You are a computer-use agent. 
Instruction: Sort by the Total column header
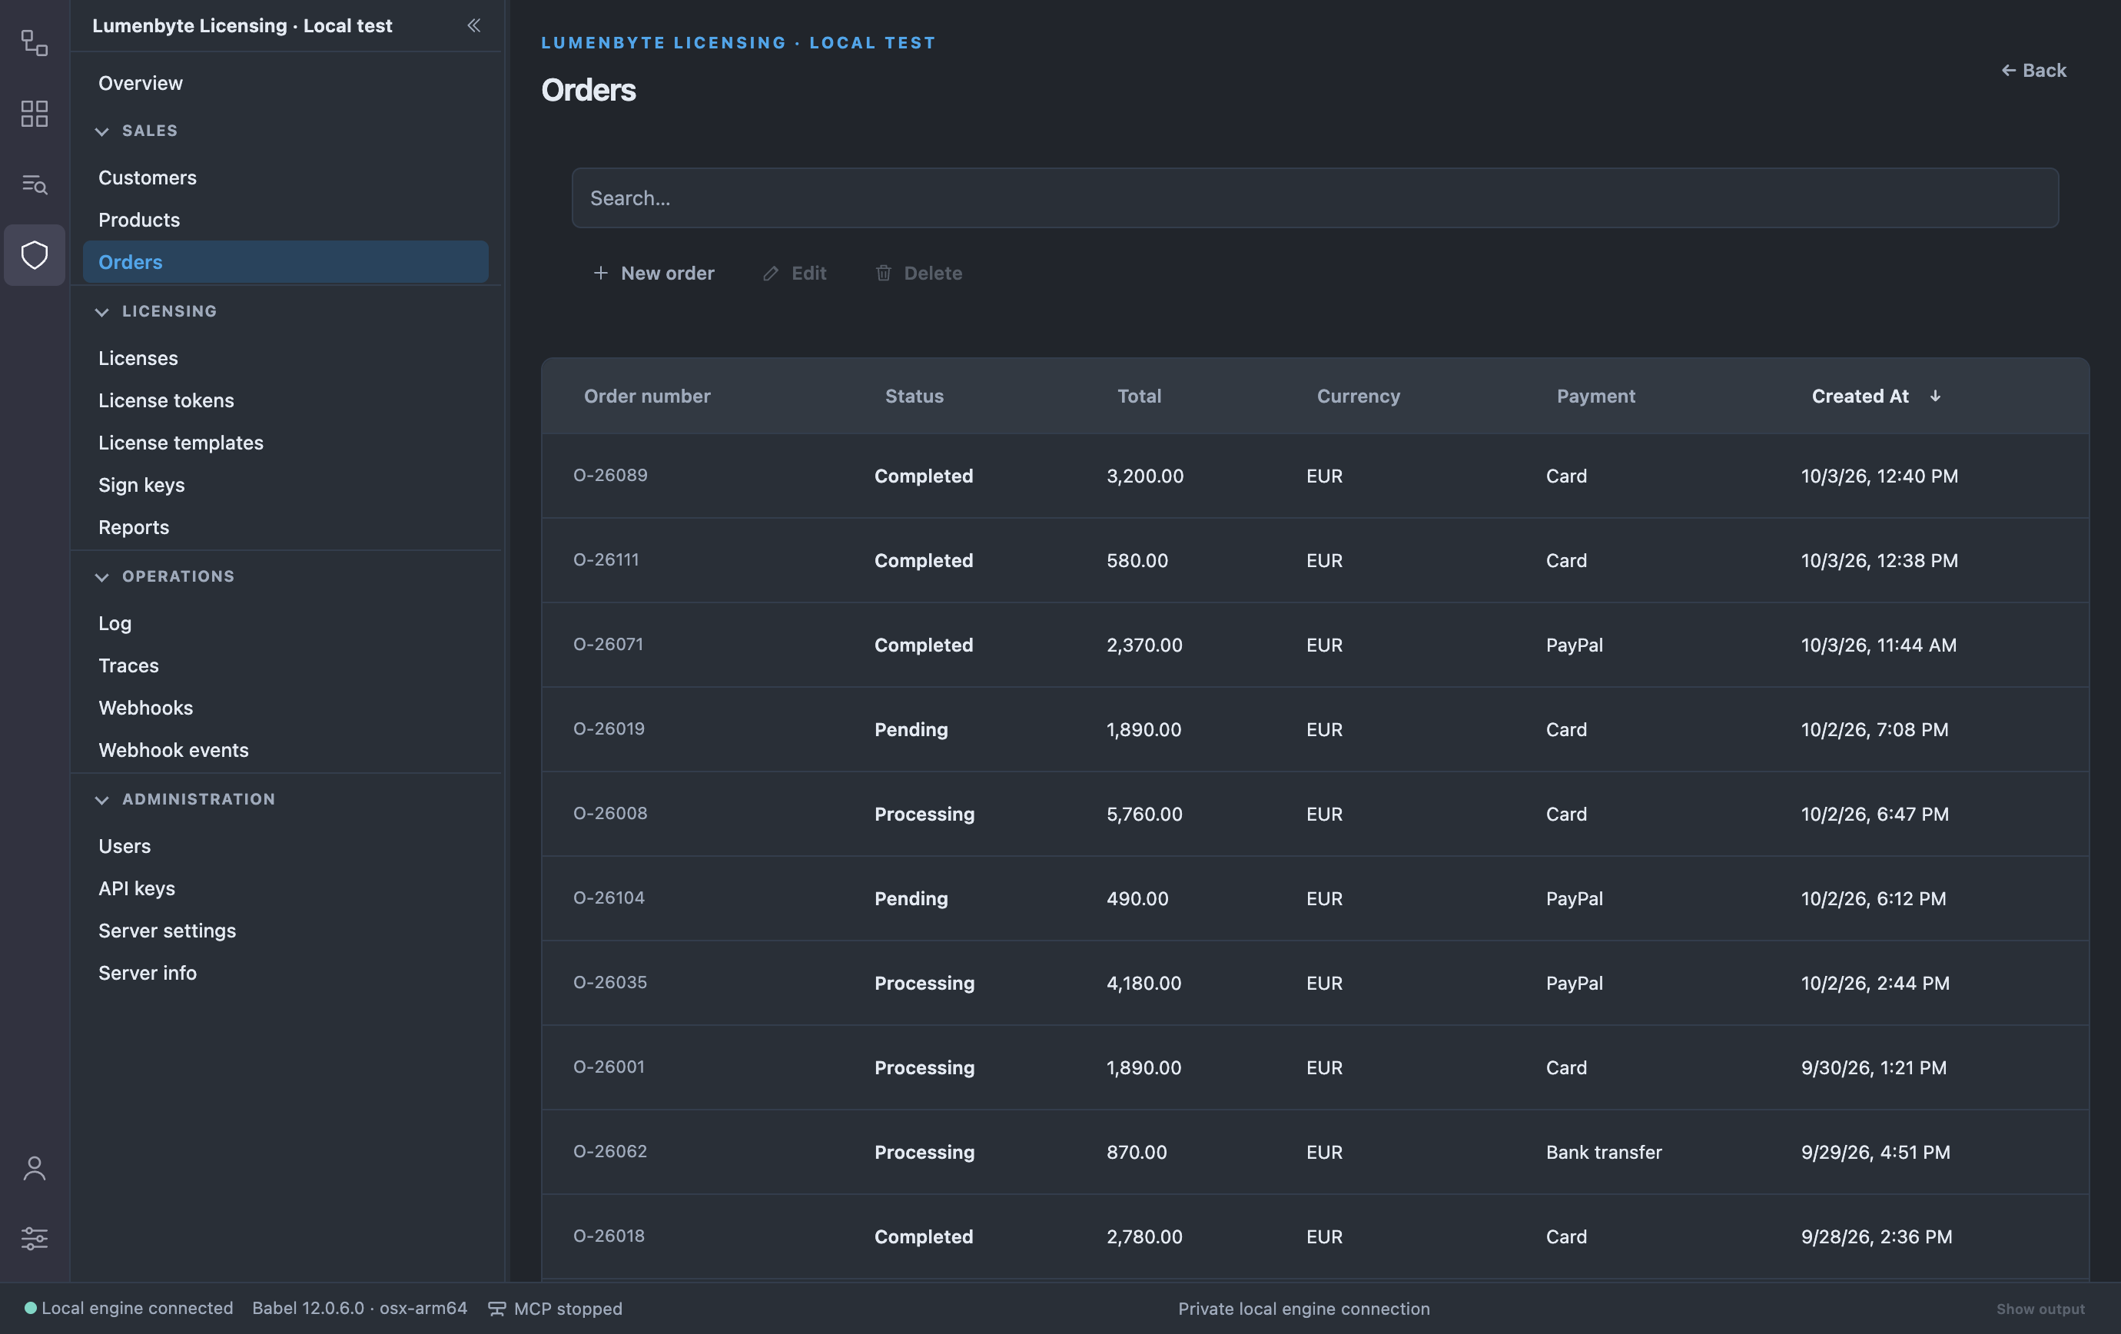(x=1139, y=397)
